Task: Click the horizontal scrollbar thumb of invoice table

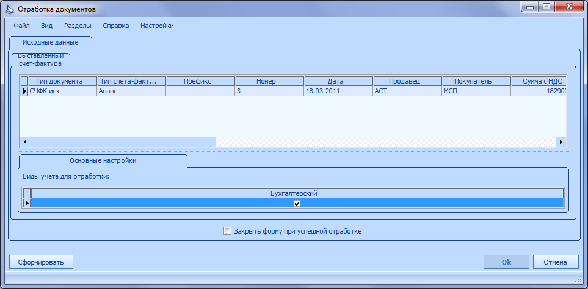Action: pos(123,142)
